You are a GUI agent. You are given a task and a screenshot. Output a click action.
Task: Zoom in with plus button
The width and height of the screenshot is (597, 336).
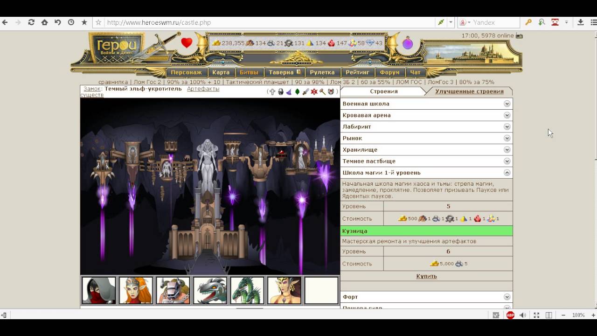[593, 315]
